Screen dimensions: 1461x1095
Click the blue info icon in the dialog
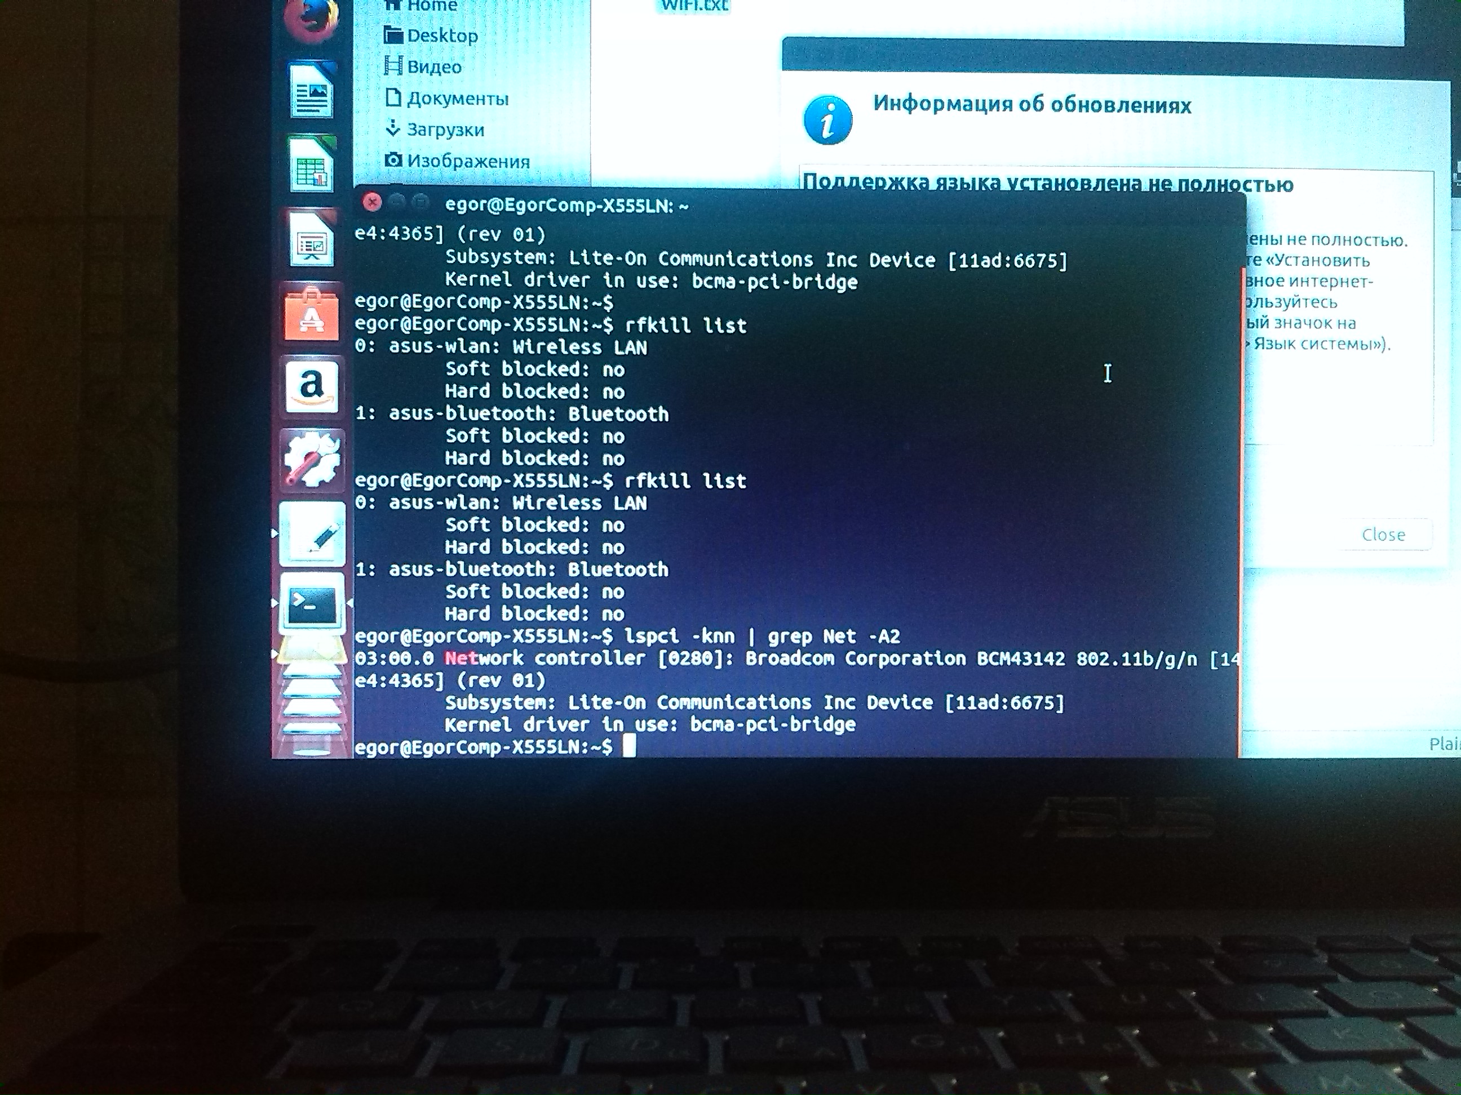[827, 121]
